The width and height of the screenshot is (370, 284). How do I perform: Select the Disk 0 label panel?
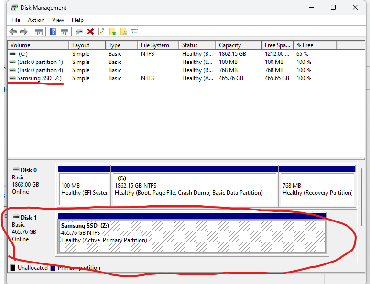click(33, 185)
